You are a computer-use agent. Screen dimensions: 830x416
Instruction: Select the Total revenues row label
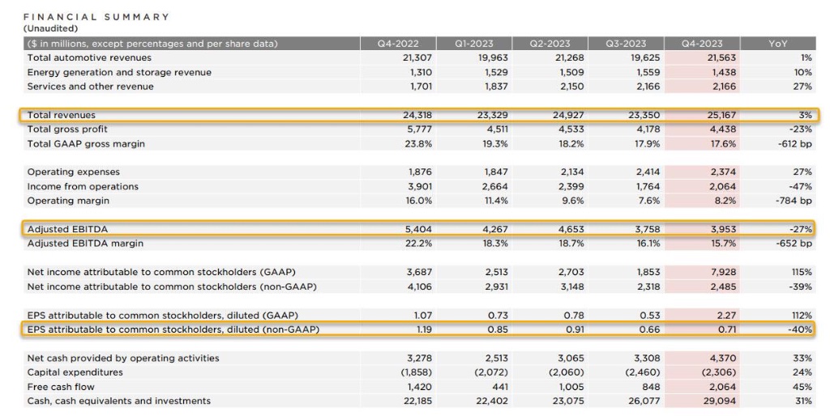click(62, 115)
